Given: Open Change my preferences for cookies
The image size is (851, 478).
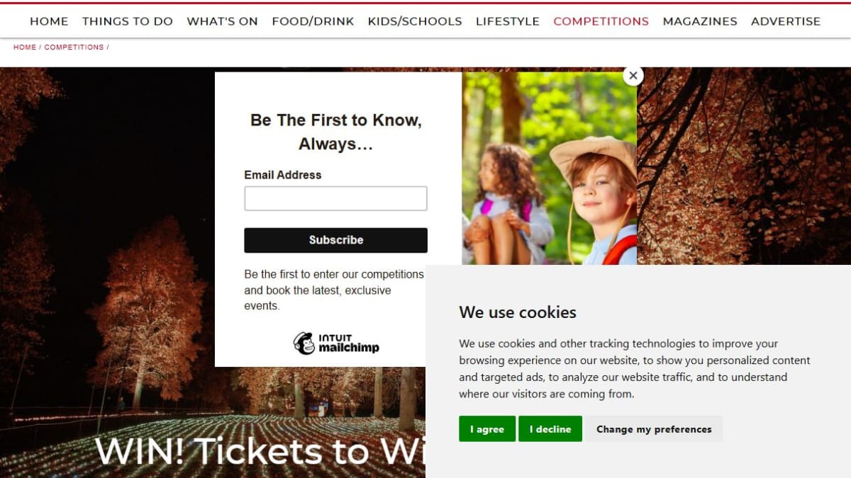Looking at the screenshot, I should tap(654, 429).
